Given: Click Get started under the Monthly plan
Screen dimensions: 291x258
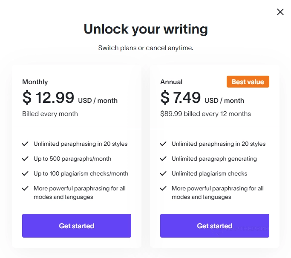Looking at the screenshot, I should click(x=77, y=226).
